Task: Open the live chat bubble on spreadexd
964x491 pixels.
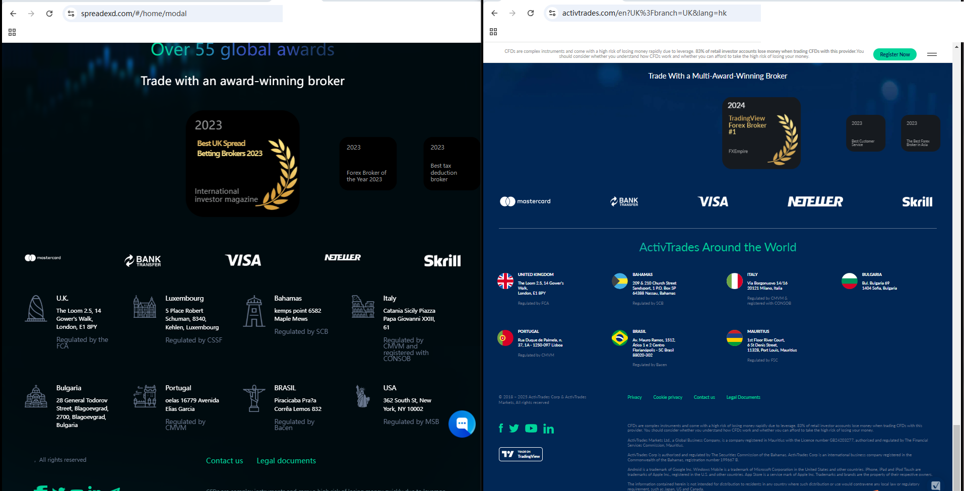Action: pyautogui.click(x=462, y=424)
